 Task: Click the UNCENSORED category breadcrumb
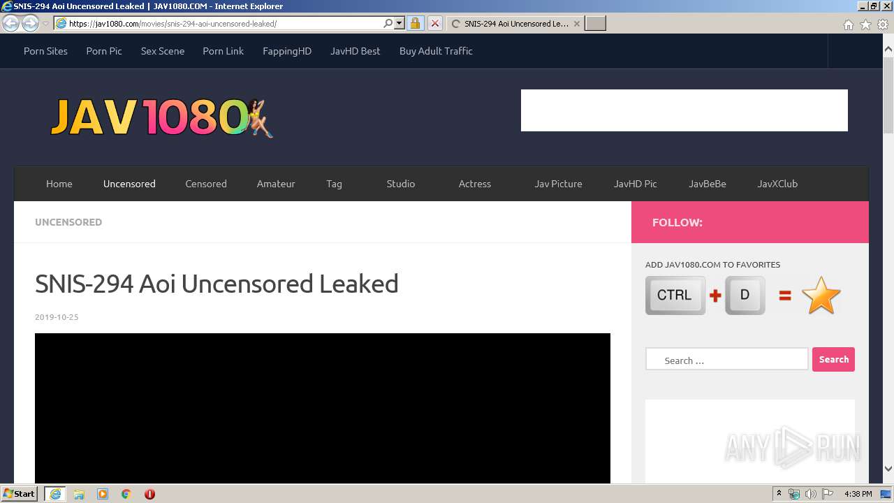pos(68,222)
